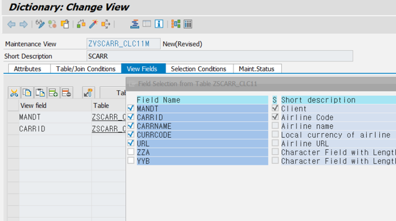Select ZZA in the Field Name list
This screenshot has height=221, width=396.
(202, 152)
